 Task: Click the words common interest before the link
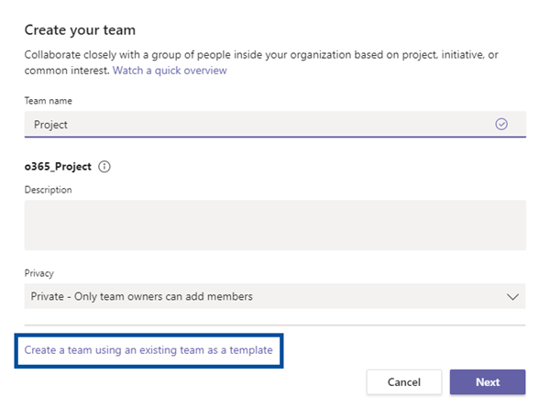coord(67,71)
